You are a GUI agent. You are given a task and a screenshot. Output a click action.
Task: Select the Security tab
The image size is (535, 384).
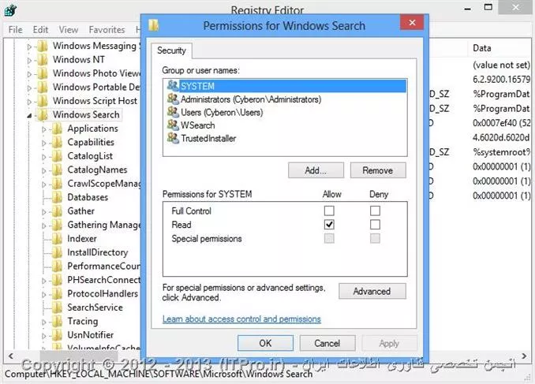click(171, 50)
